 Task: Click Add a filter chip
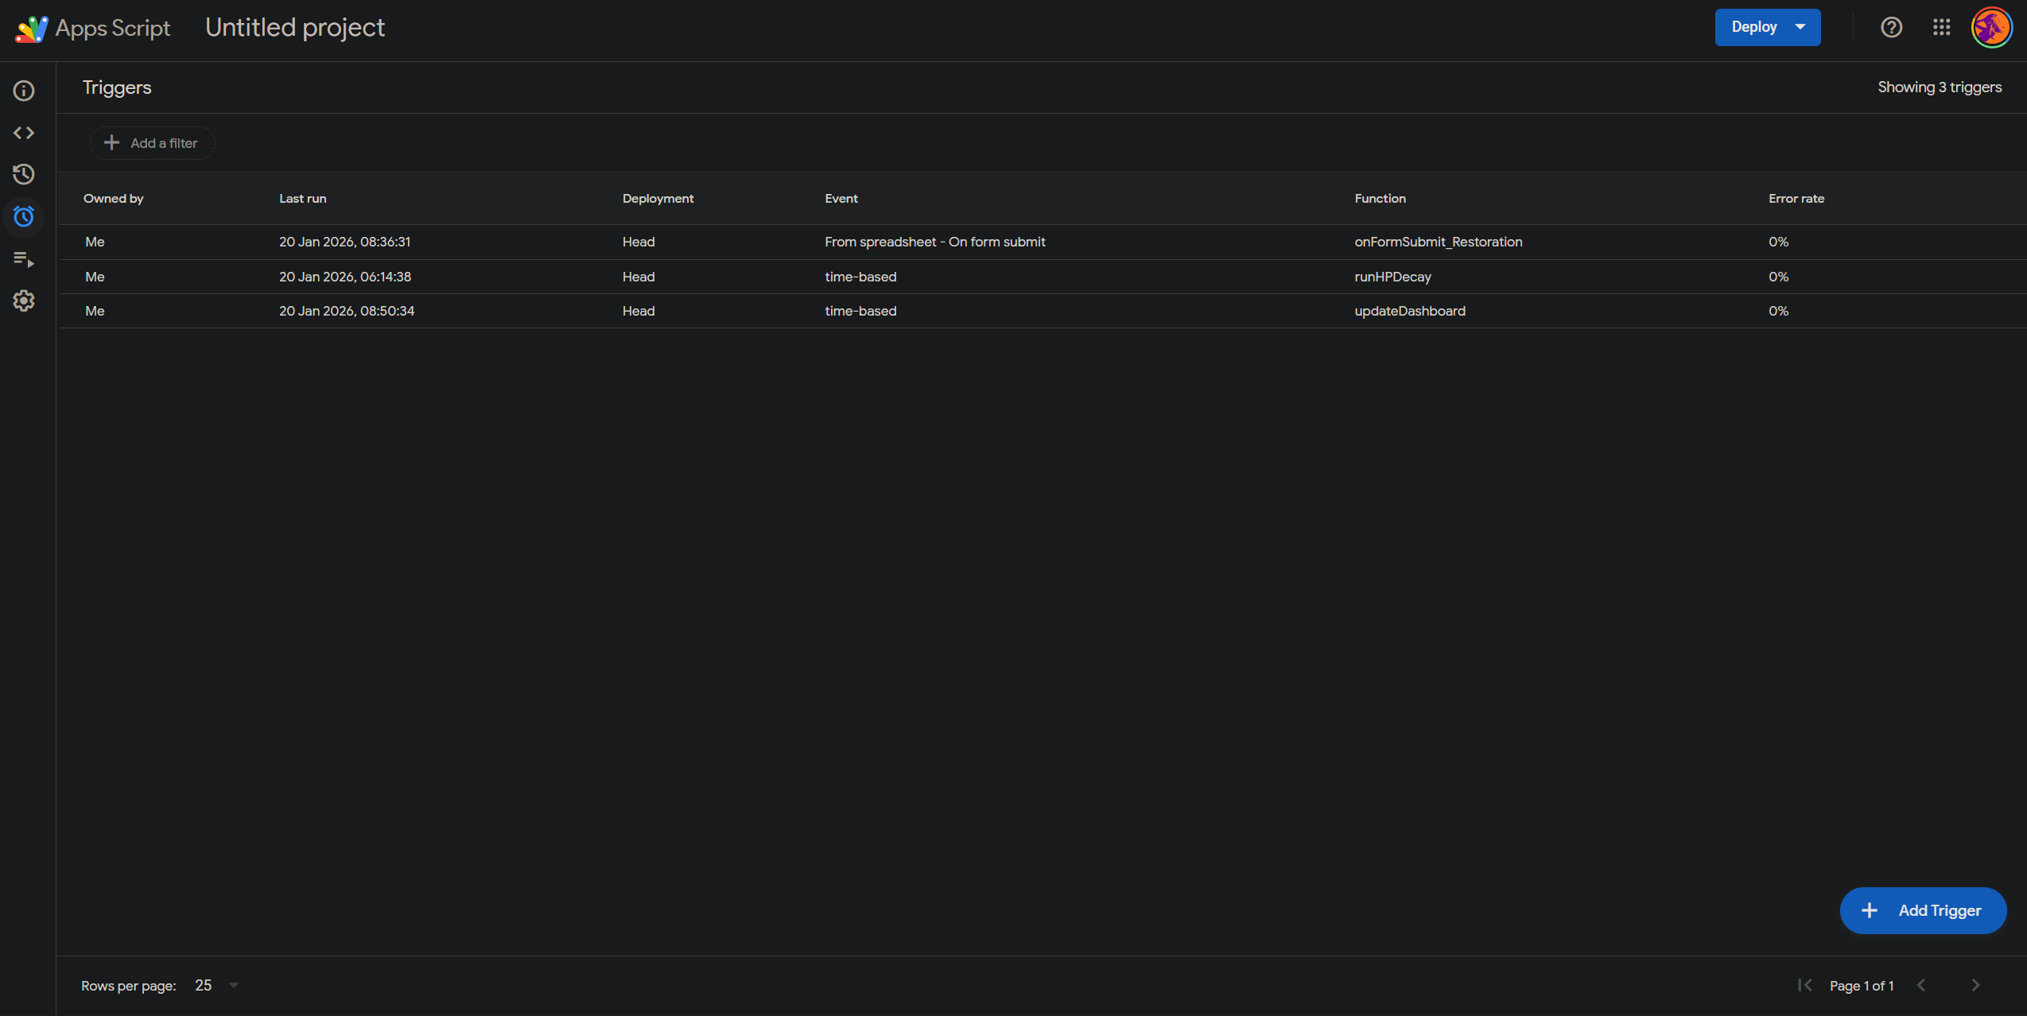[x=151, y=143]
